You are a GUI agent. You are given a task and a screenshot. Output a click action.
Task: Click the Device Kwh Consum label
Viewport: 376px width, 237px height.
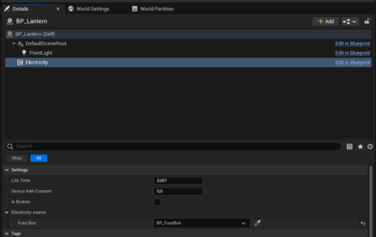point(31,191)
